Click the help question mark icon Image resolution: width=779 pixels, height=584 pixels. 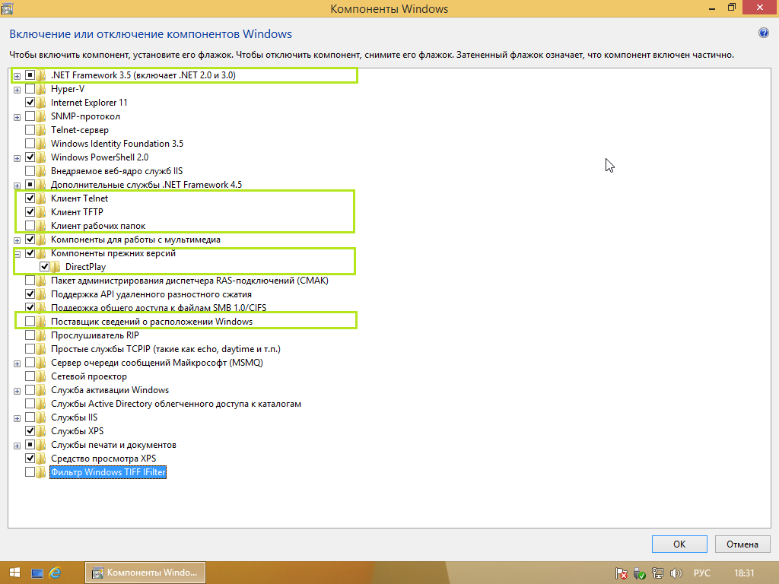click(763, 33)
